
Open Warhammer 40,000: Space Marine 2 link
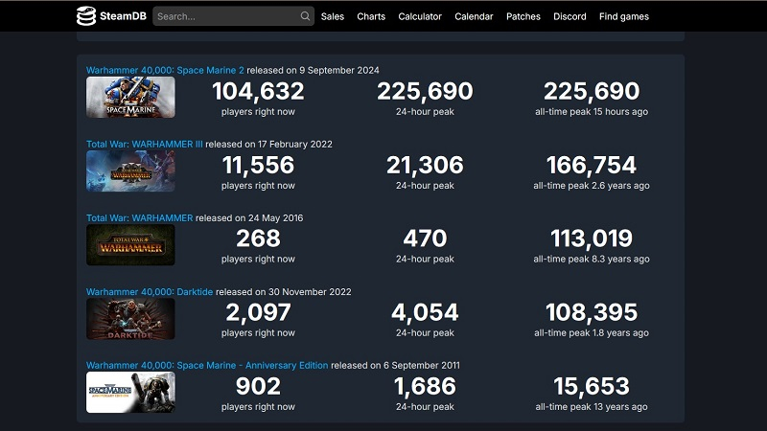[x=165, y=70]
